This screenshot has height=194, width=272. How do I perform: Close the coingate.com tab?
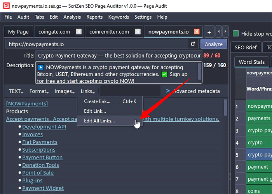[79, 32]
